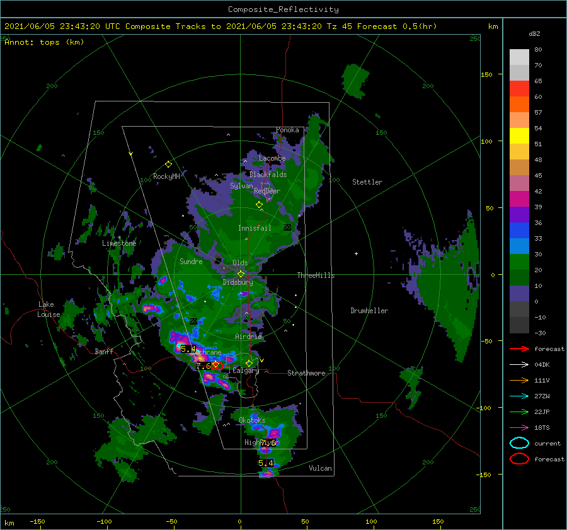Click the yellow diamond marker near RockyMH

(168, 164)
